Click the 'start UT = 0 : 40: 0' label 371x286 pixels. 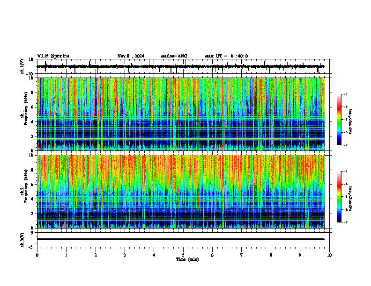click(x=226, y=56)
